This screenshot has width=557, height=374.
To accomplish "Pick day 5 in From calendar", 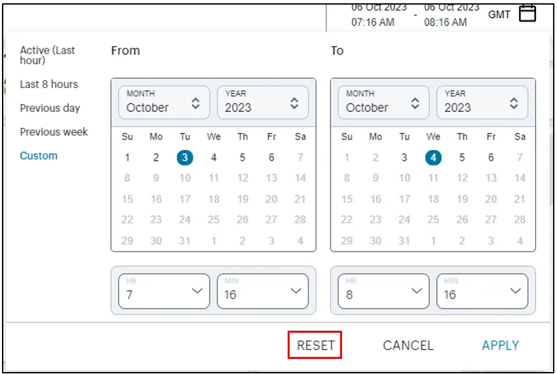I will tap(242, 157).
